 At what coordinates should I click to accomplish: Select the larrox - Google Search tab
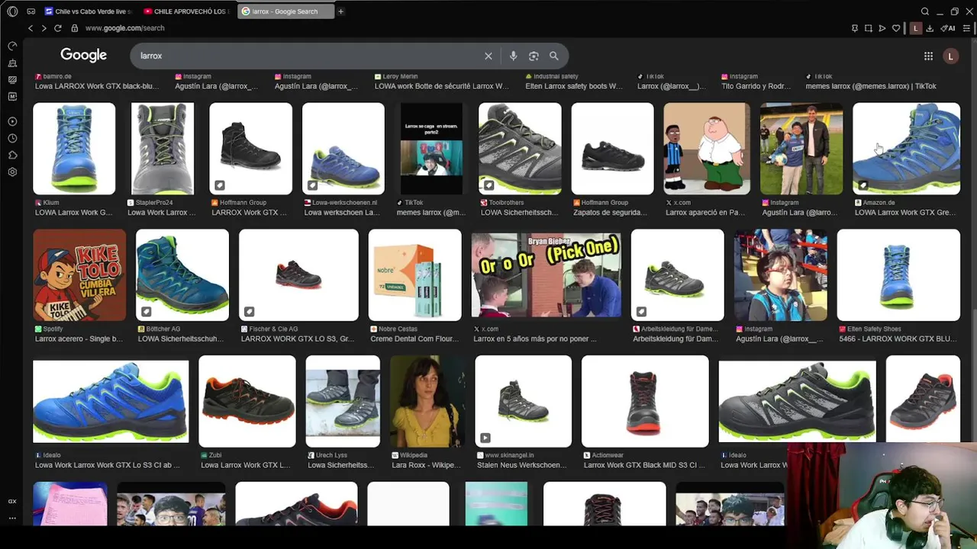[285, 11]
